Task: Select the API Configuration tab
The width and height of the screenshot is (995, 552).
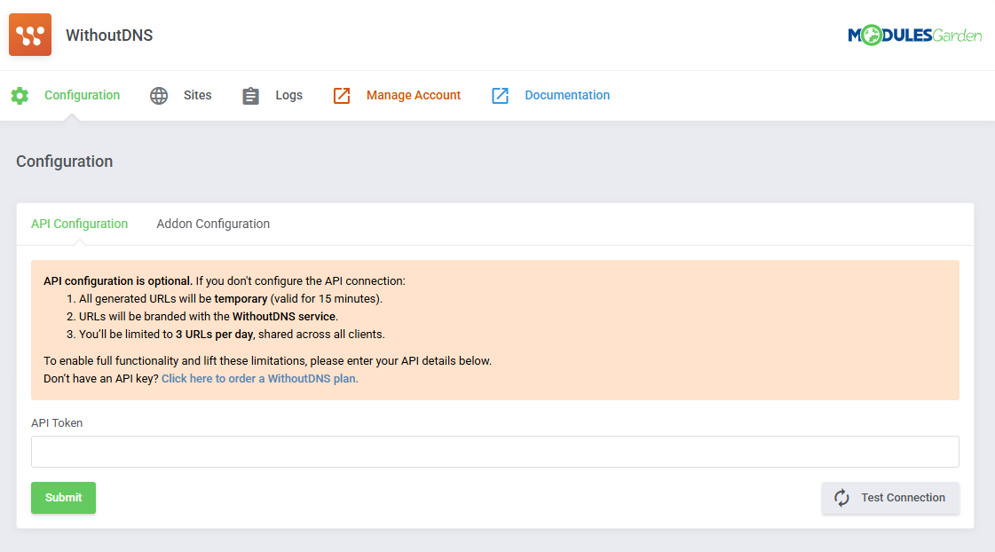Action: (79, 224)
